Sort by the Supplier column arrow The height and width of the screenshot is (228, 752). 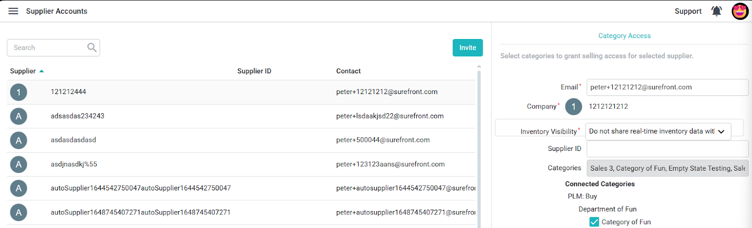pyautogui.click(x=41, y=71)
